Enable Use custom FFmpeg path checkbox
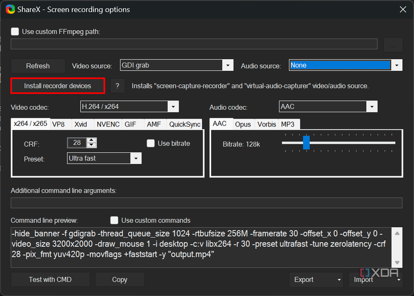Viewport: 414px width, 296px height. point(15,32)
